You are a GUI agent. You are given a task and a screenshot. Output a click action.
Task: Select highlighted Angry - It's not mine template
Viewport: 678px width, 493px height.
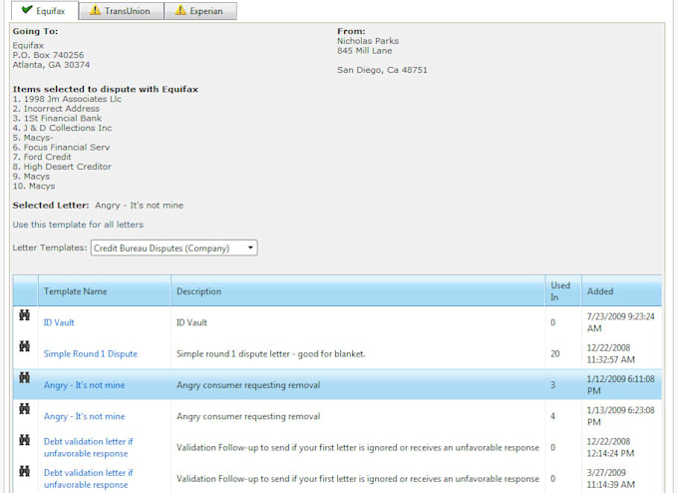(85, 385)
